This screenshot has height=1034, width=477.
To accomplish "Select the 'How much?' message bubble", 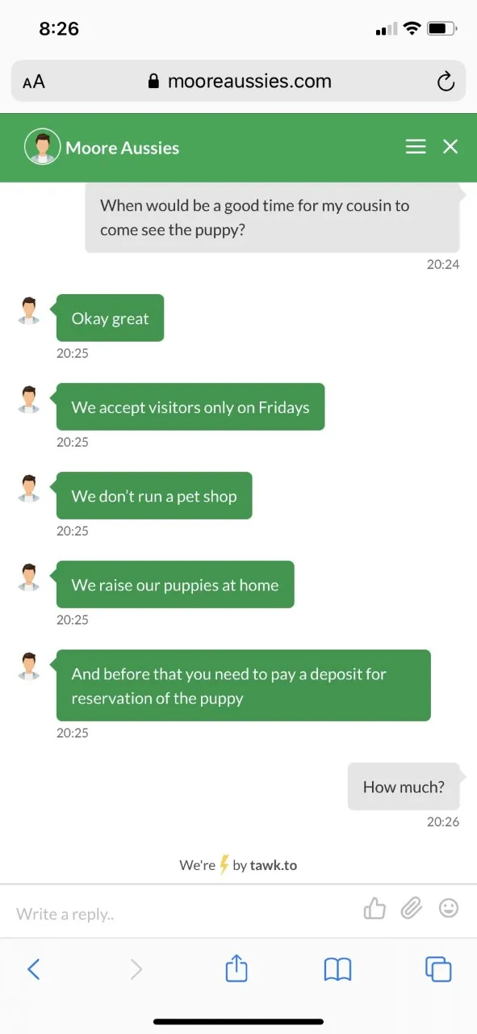I will [404, 787].
